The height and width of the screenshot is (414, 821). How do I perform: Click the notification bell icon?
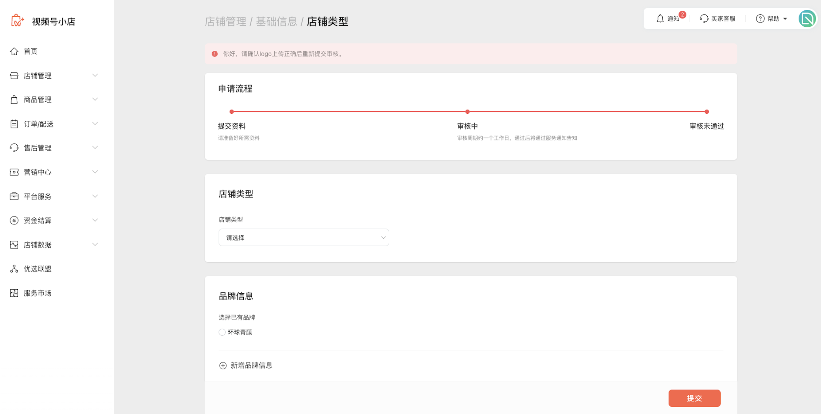tap(660, 19)
